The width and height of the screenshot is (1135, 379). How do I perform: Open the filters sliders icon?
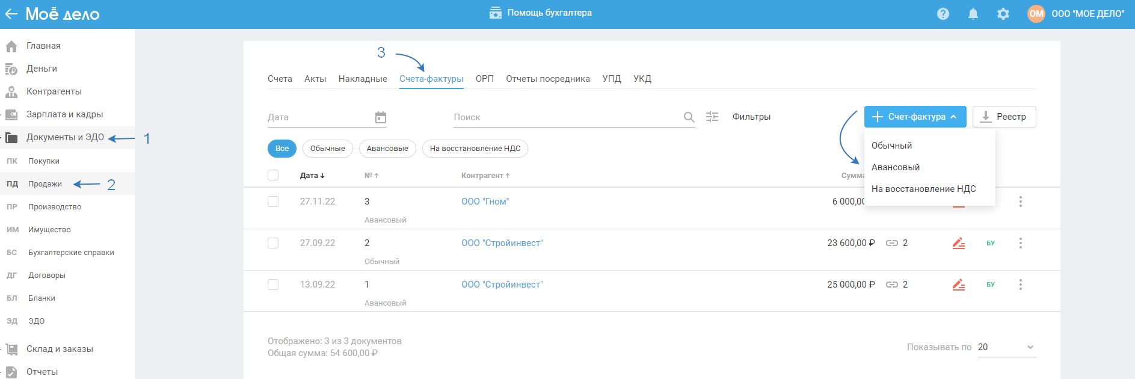tap(712, 117)
